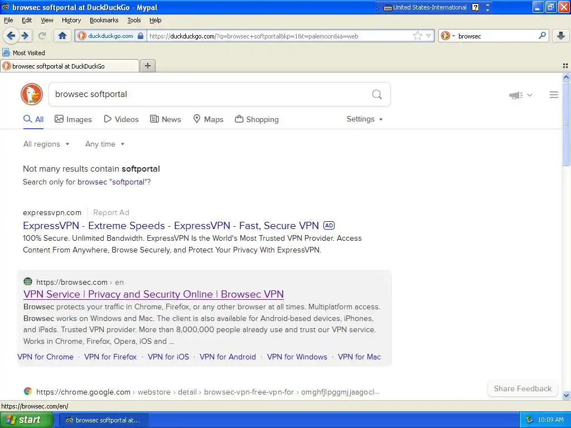Open the File menu
The width and height of the screenshot is (571, 428).
[8, 20]
